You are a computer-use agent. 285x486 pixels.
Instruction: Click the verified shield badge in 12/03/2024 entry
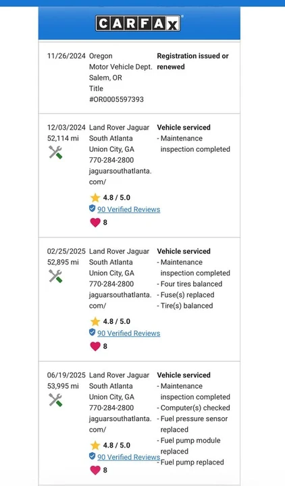point(92,209)
